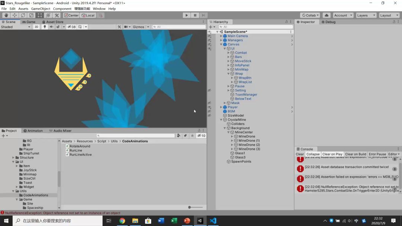Select the Hand tool
The image size is (402, 226).
pyautogui.click(x=6, y=15)
